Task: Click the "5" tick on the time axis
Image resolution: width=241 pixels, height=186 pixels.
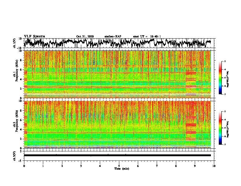Action: click(x=119, y=166)
